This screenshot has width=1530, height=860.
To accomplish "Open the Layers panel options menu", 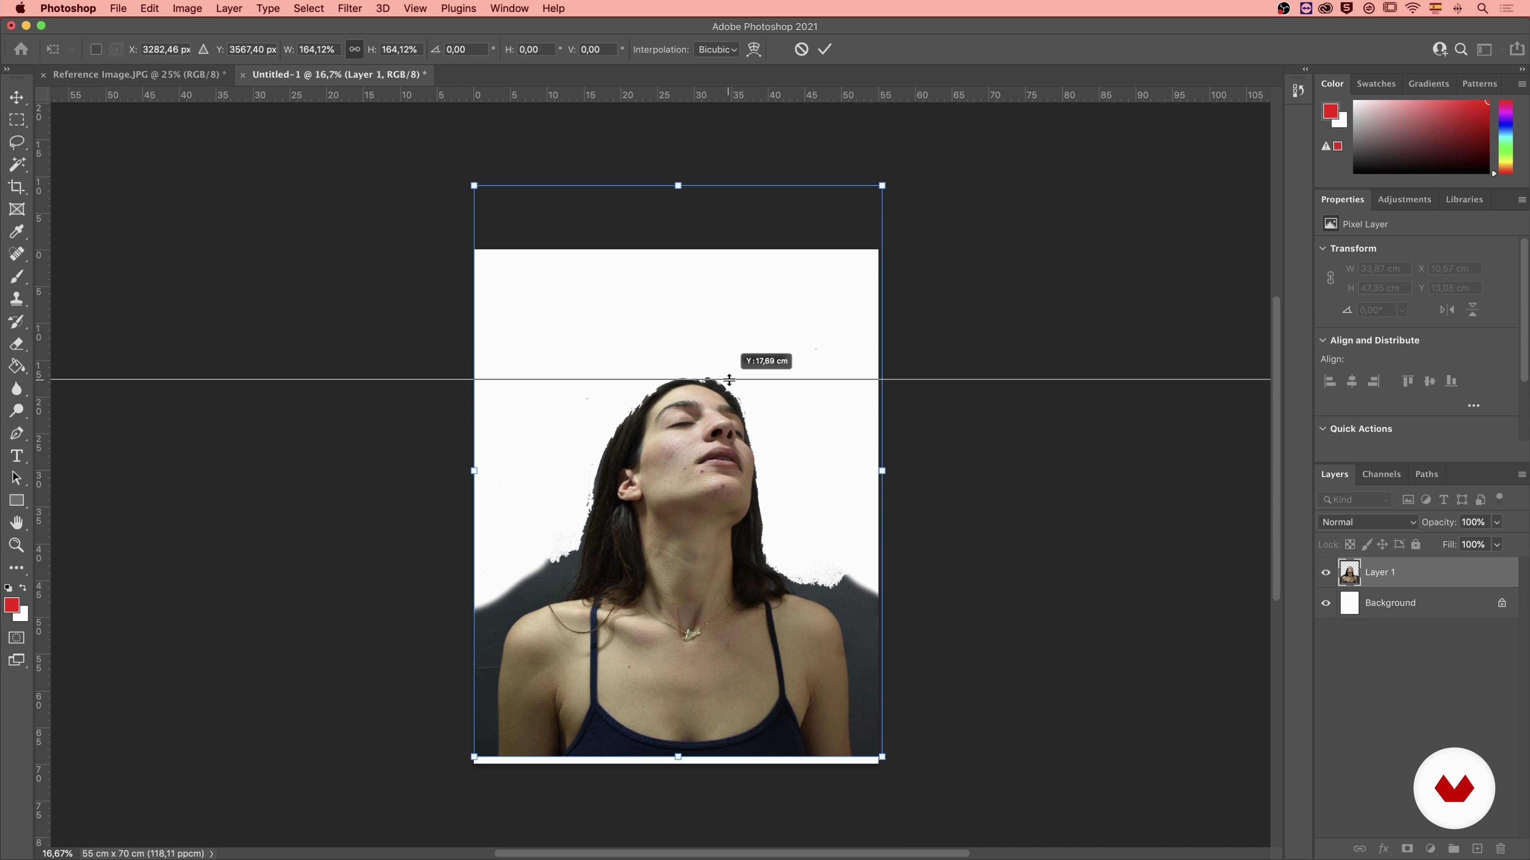I will [x=1522, y=474].
